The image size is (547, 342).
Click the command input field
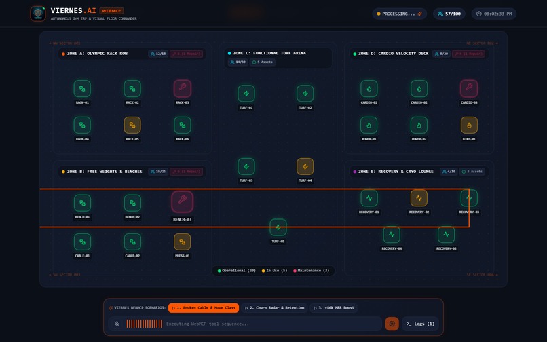[x=273, y=324]
